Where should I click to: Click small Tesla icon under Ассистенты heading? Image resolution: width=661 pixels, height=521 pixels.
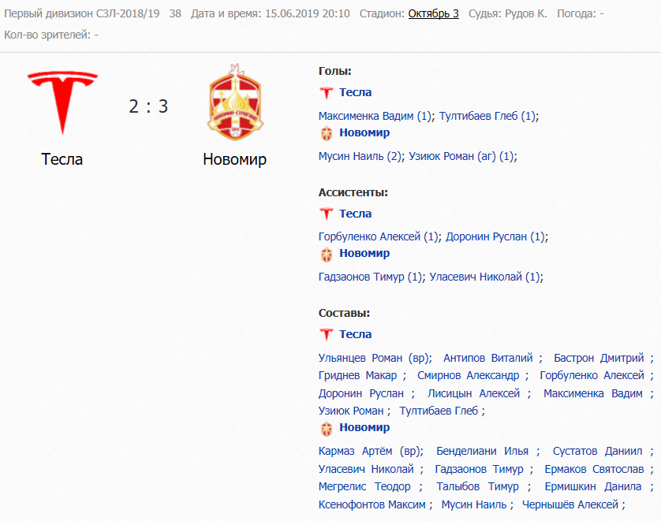(327, 214)
